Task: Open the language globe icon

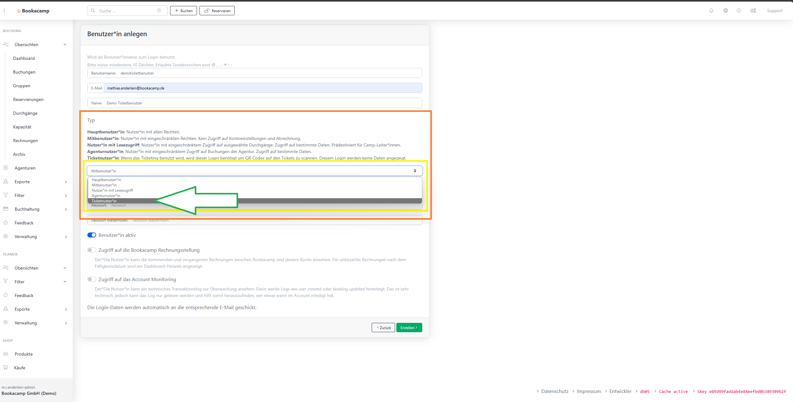Action: [726, 11]
